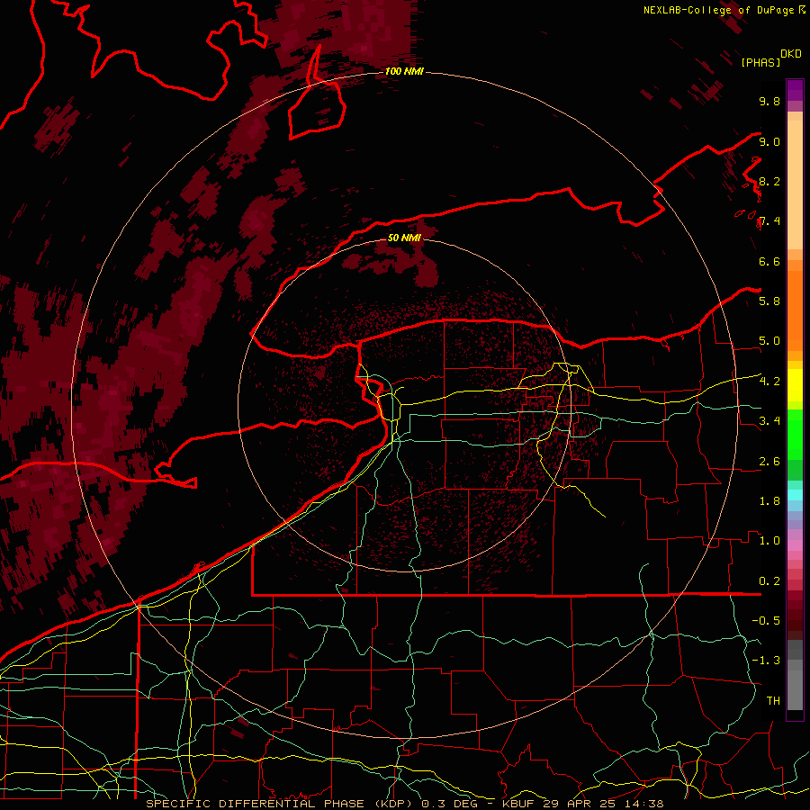Click the 3.4 scale label
Viewport: 810px width, 810px height.
pos(769,421)
